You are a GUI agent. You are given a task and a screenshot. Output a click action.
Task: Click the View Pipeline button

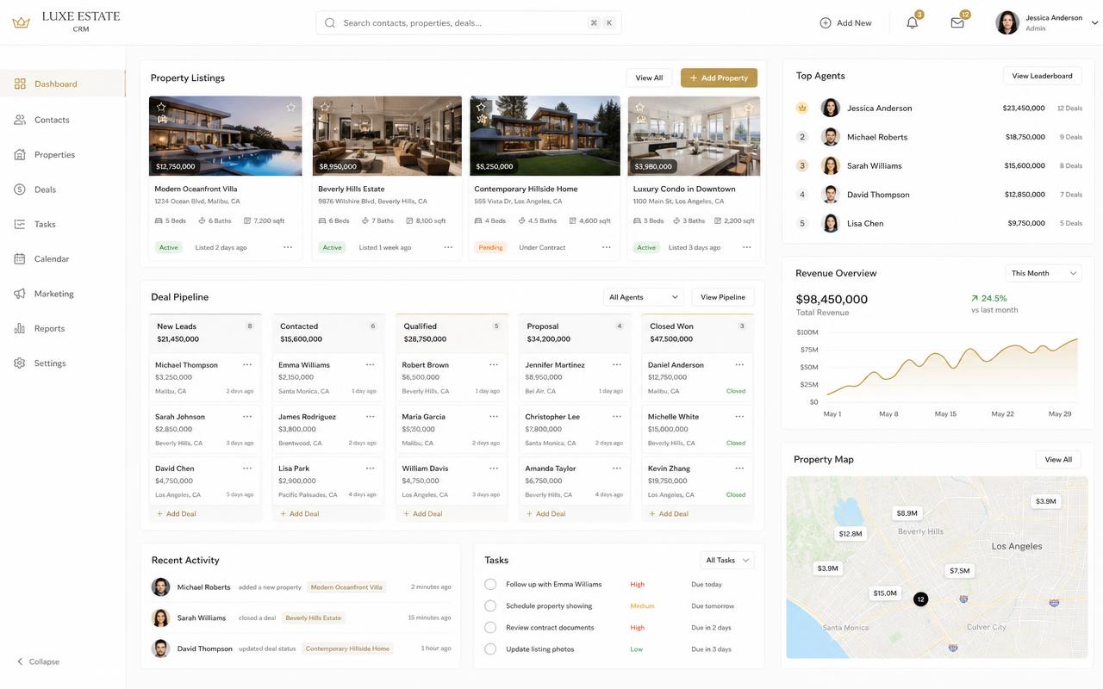point(723,297)
